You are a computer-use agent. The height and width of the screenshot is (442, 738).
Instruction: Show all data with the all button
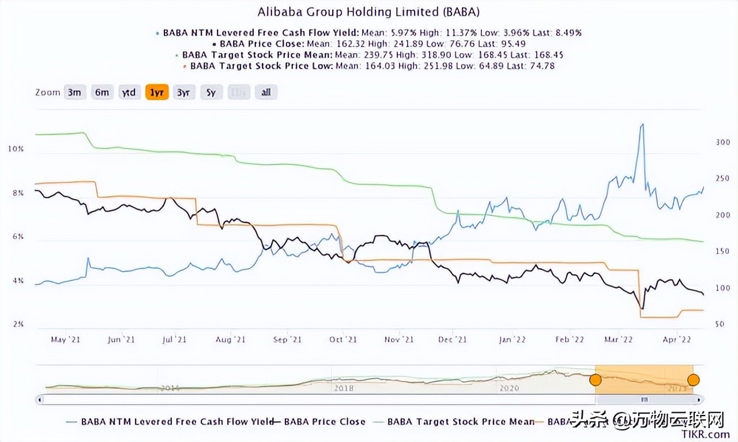coord(266,92)
